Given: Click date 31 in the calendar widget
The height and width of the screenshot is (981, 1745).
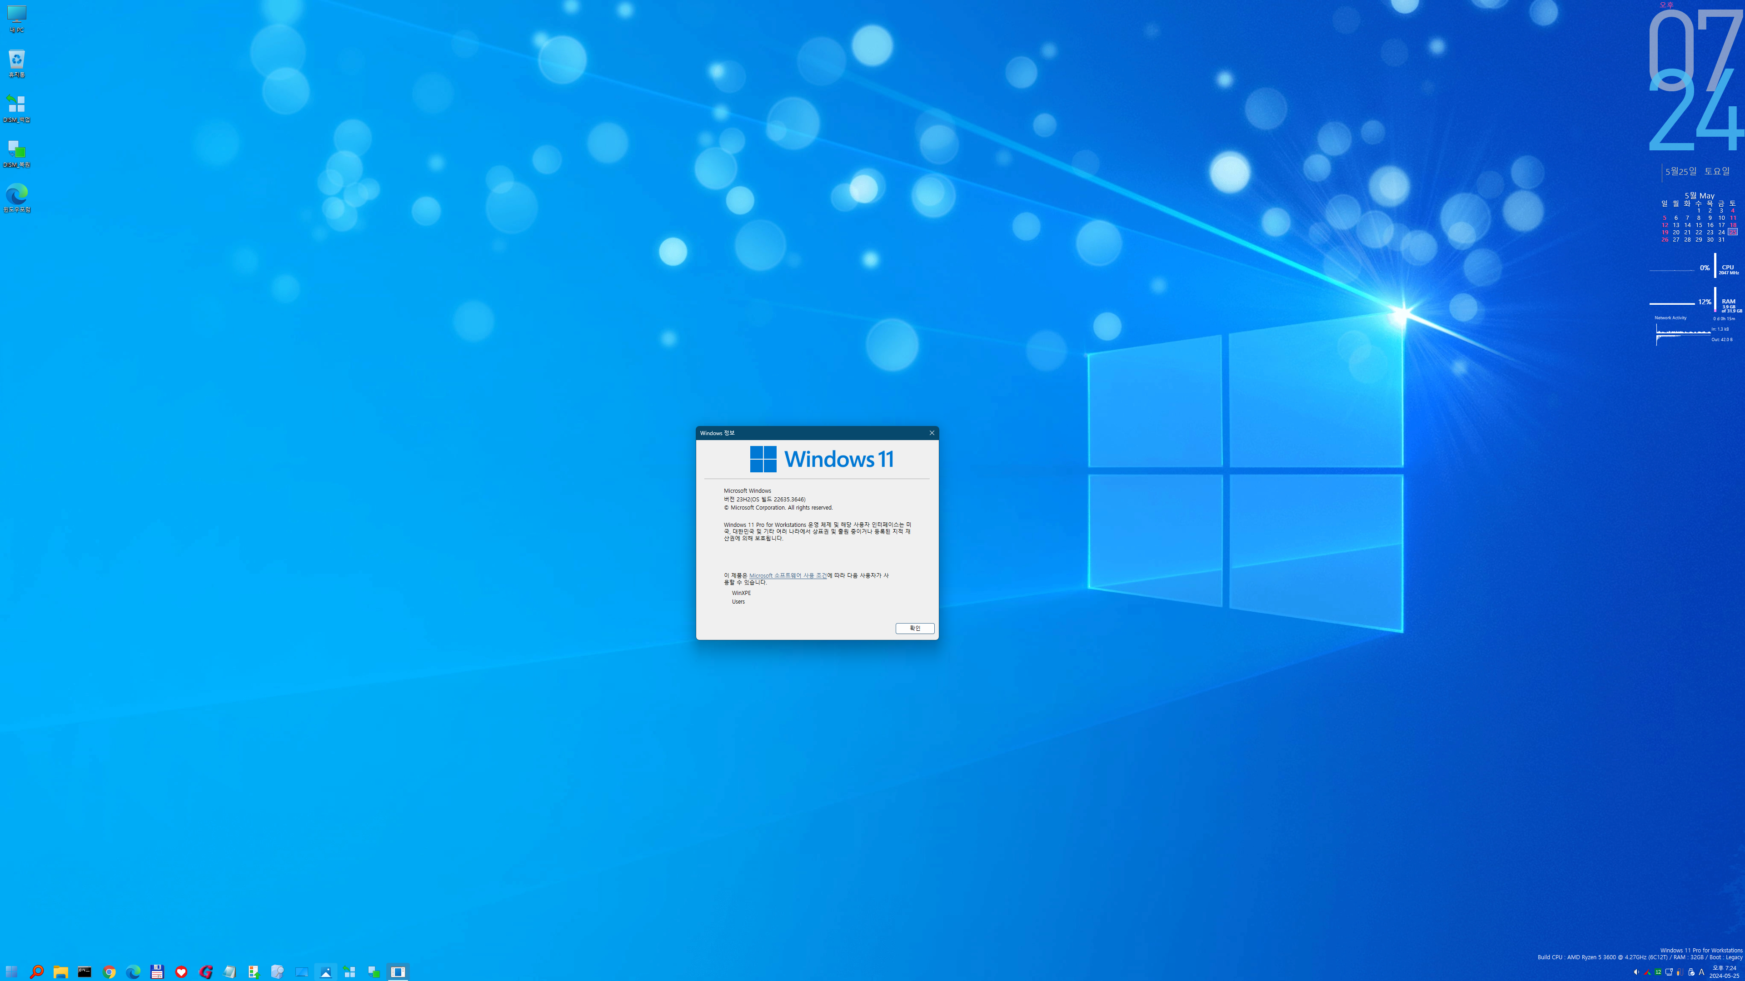Looking at the screenshot, I should pyautogui.click(x=1721, y=240).
